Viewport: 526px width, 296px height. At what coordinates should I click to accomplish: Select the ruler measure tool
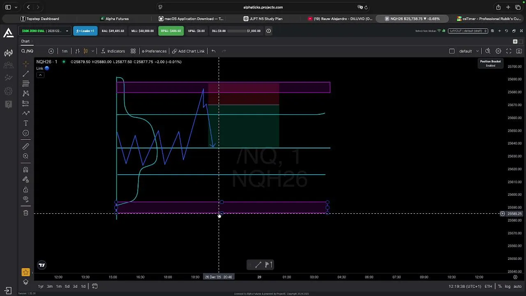point(25,146)
